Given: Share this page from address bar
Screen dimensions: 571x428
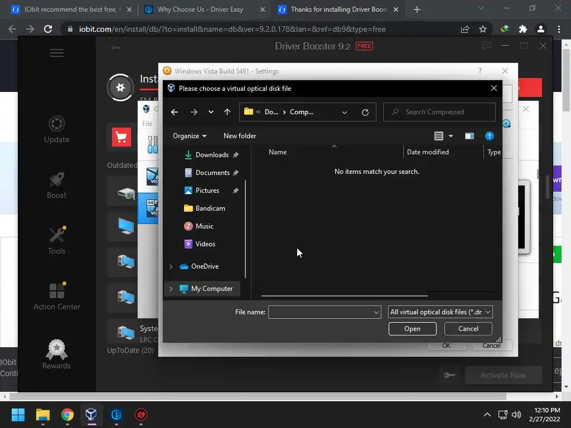Looking at the screenshot, I should (465, 29).
